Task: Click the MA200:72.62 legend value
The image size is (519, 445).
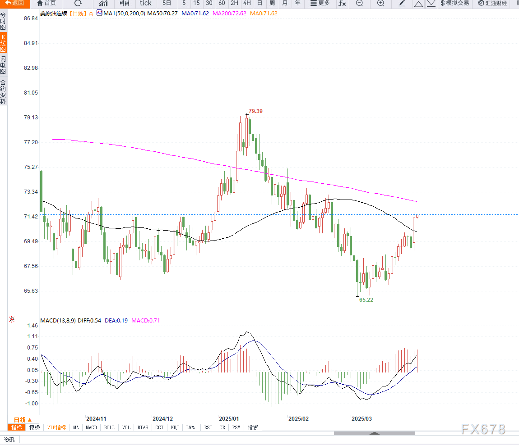Action: 229,13
